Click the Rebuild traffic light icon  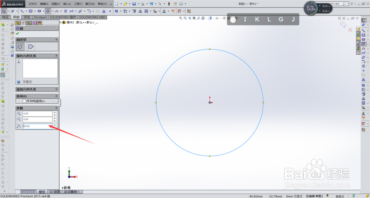(x=169, y=4)
